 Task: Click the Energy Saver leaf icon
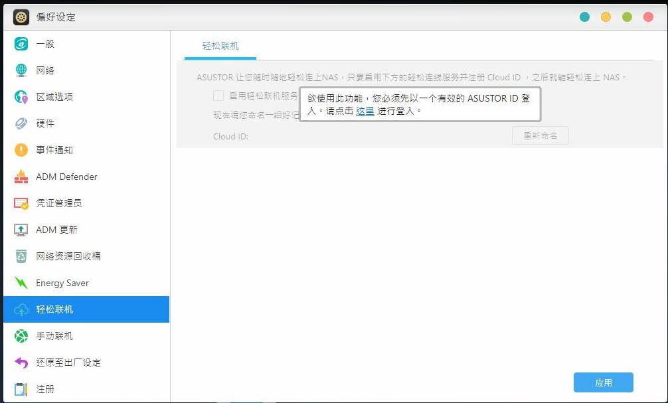coord(20,283)
